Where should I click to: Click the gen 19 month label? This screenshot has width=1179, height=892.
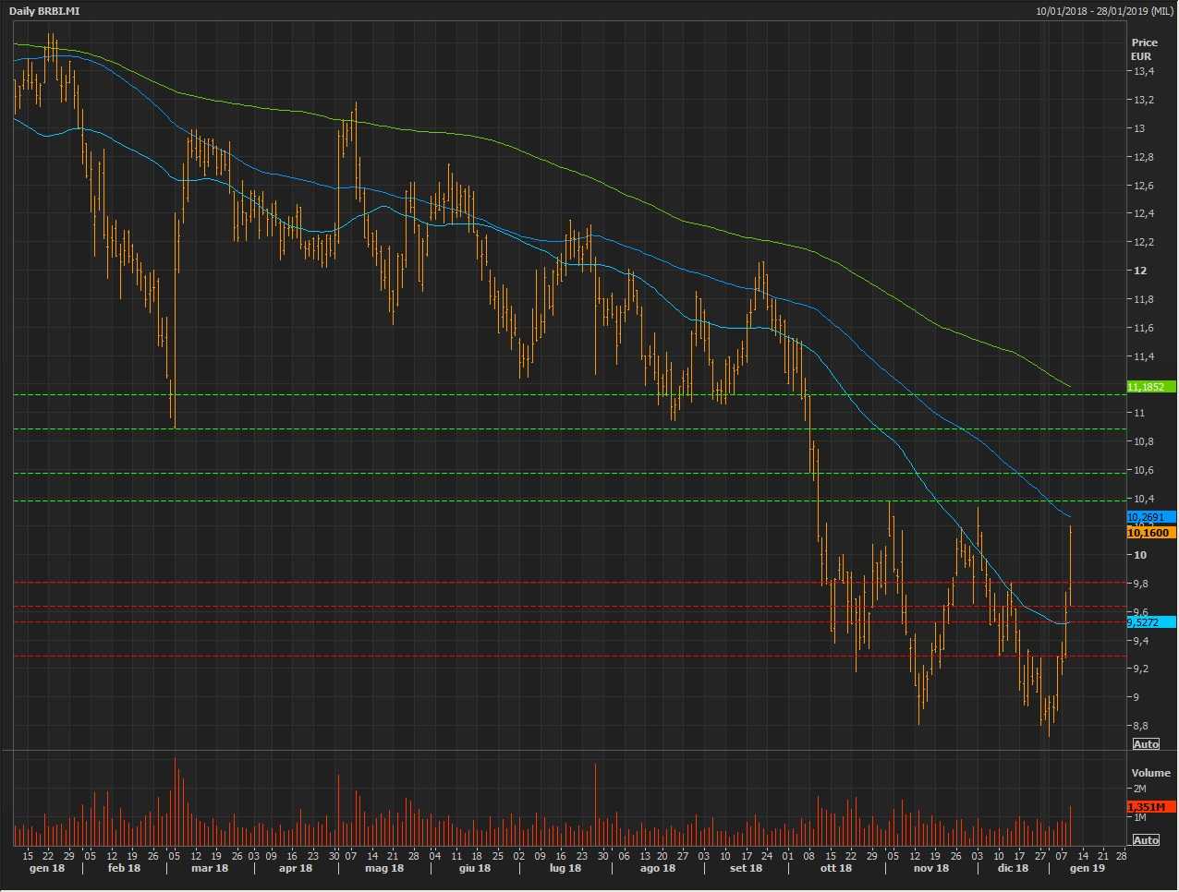(1087, 869)
